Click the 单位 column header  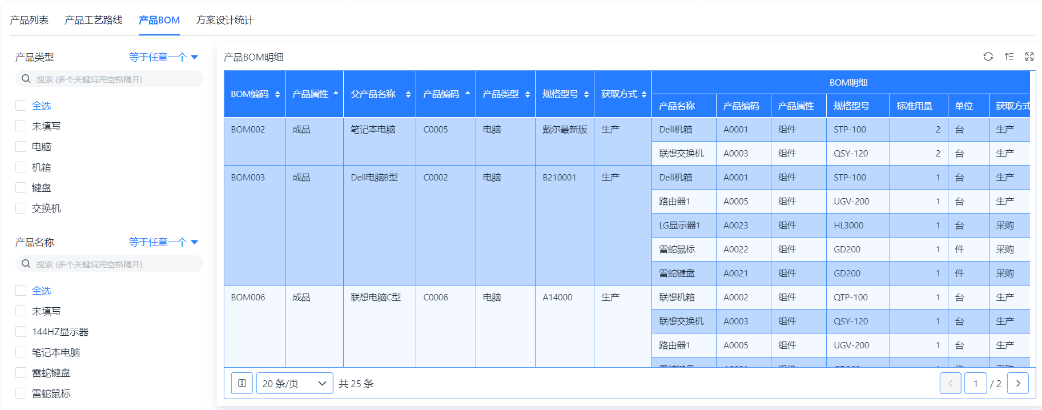coord(968,106)
